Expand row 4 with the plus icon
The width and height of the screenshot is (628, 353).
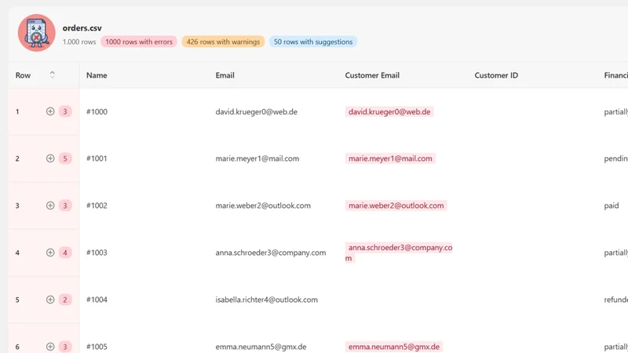point(50,253)
